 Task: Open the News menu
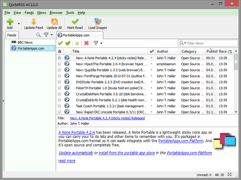41,13
